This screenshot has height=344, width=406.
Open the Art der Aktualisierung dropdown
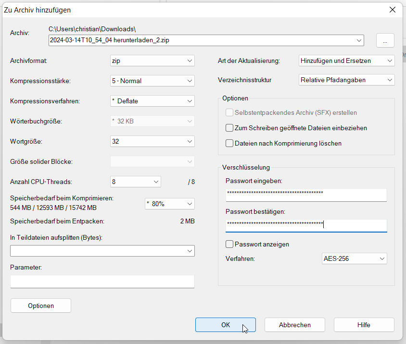pyautogui.click(x=346, y=61)
